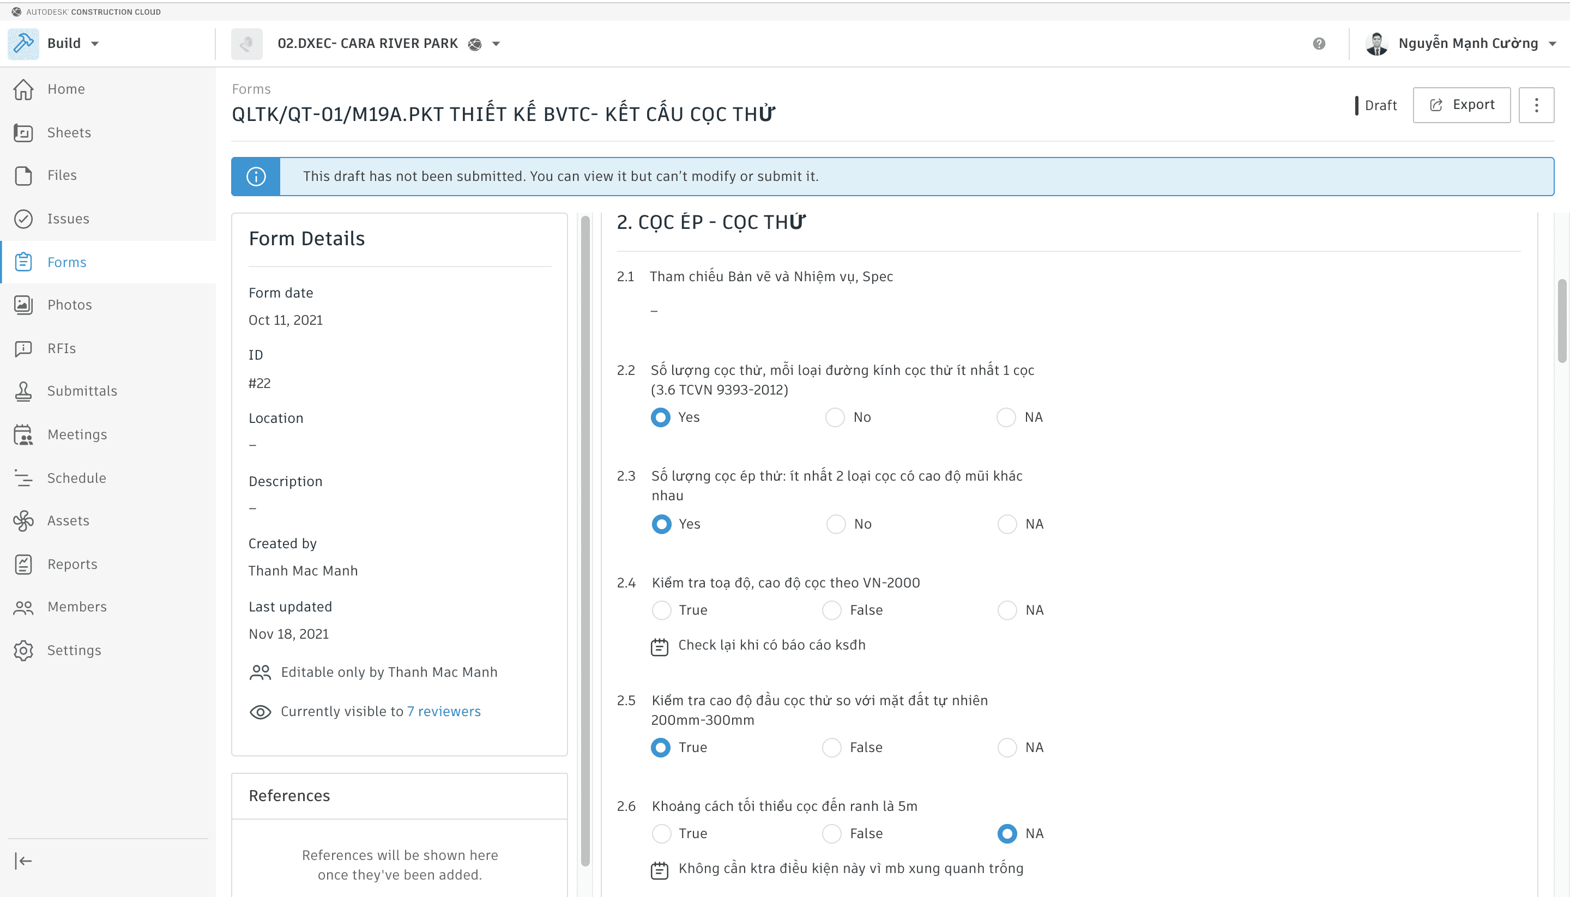
Task: Select No for question 2.2
Action: tap(835, 417)
